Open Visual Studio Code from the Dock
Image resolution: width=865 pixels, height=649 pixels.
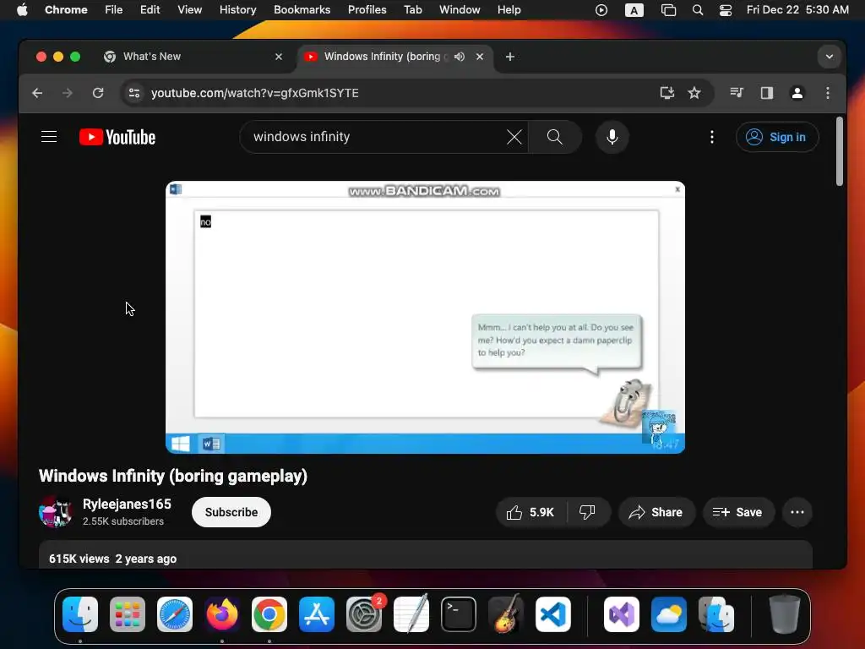[552, 614]
